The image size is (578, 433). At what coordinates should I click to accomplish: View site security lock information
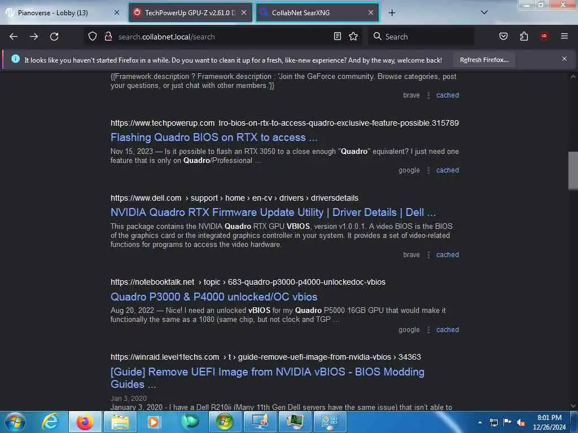pyautogui.click(x=108, y=36)
